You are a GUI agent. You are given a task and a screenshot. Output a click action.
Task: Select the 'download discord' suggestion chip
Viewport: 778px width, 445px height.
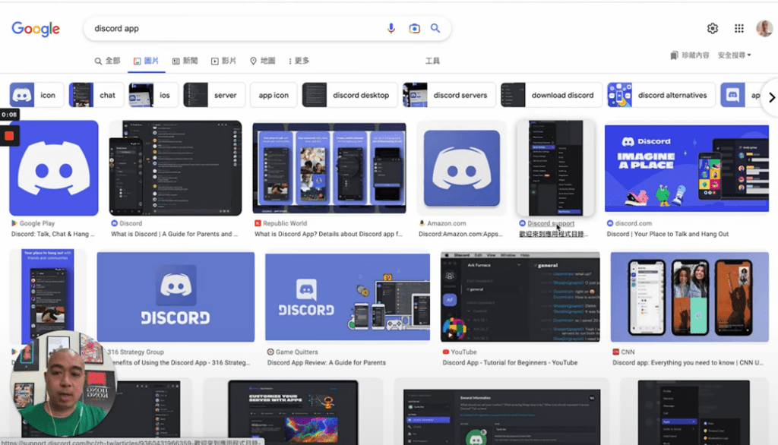click(552, 95)
